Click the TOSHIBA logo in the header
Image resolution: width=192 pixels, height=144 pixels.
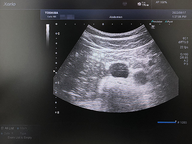52,13
